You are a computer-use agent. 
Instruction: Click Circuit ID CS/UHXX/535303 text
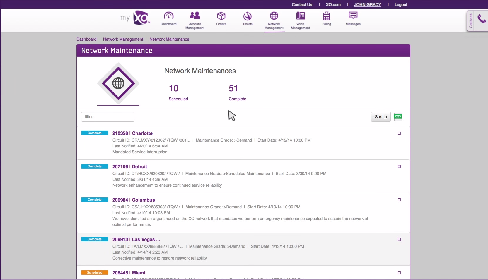[x=146, y=207]
